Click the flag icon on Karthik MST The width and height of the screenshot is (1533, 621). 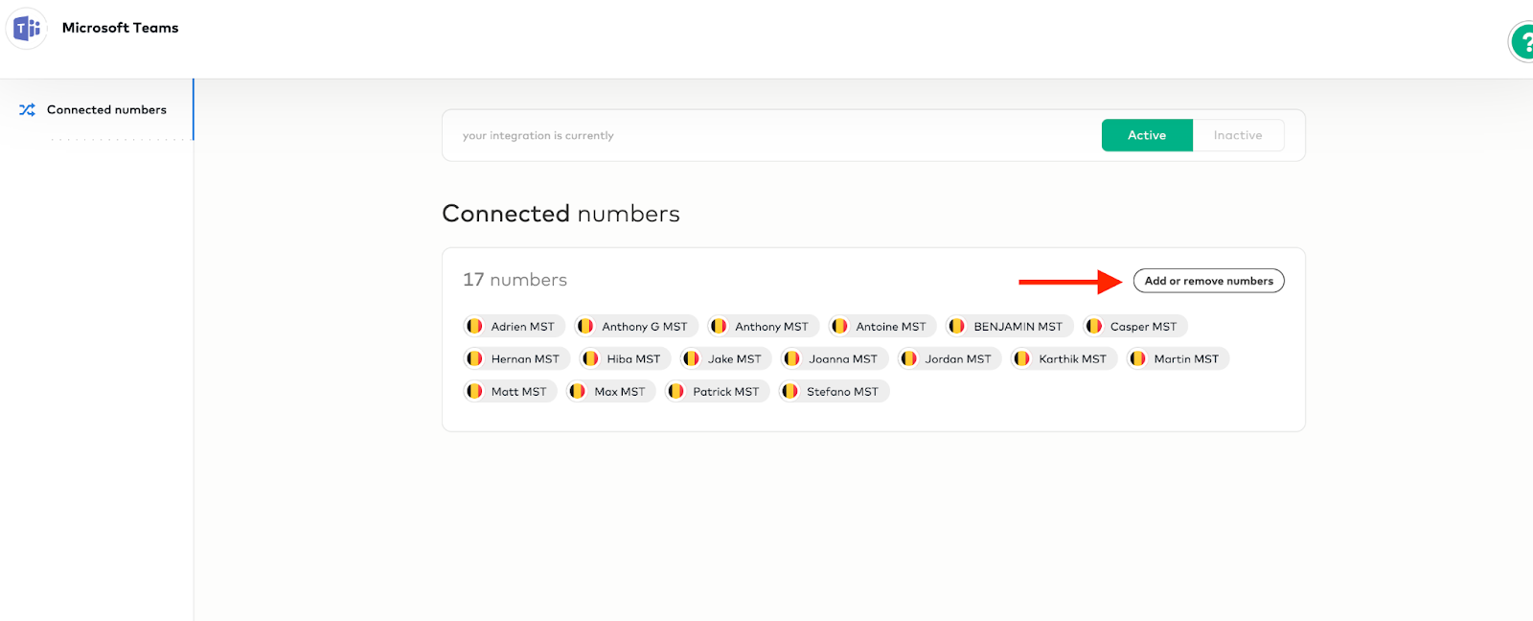click(x=1022, y=359)
